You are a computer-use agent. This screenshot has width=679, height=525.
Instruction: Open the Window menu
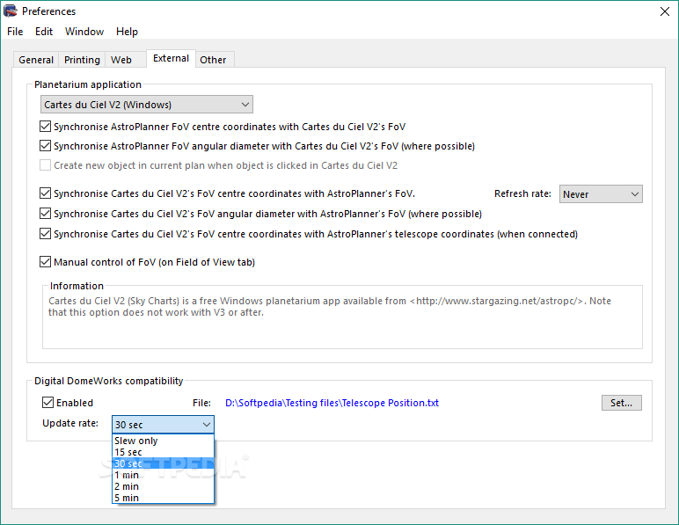pos(84,32)
